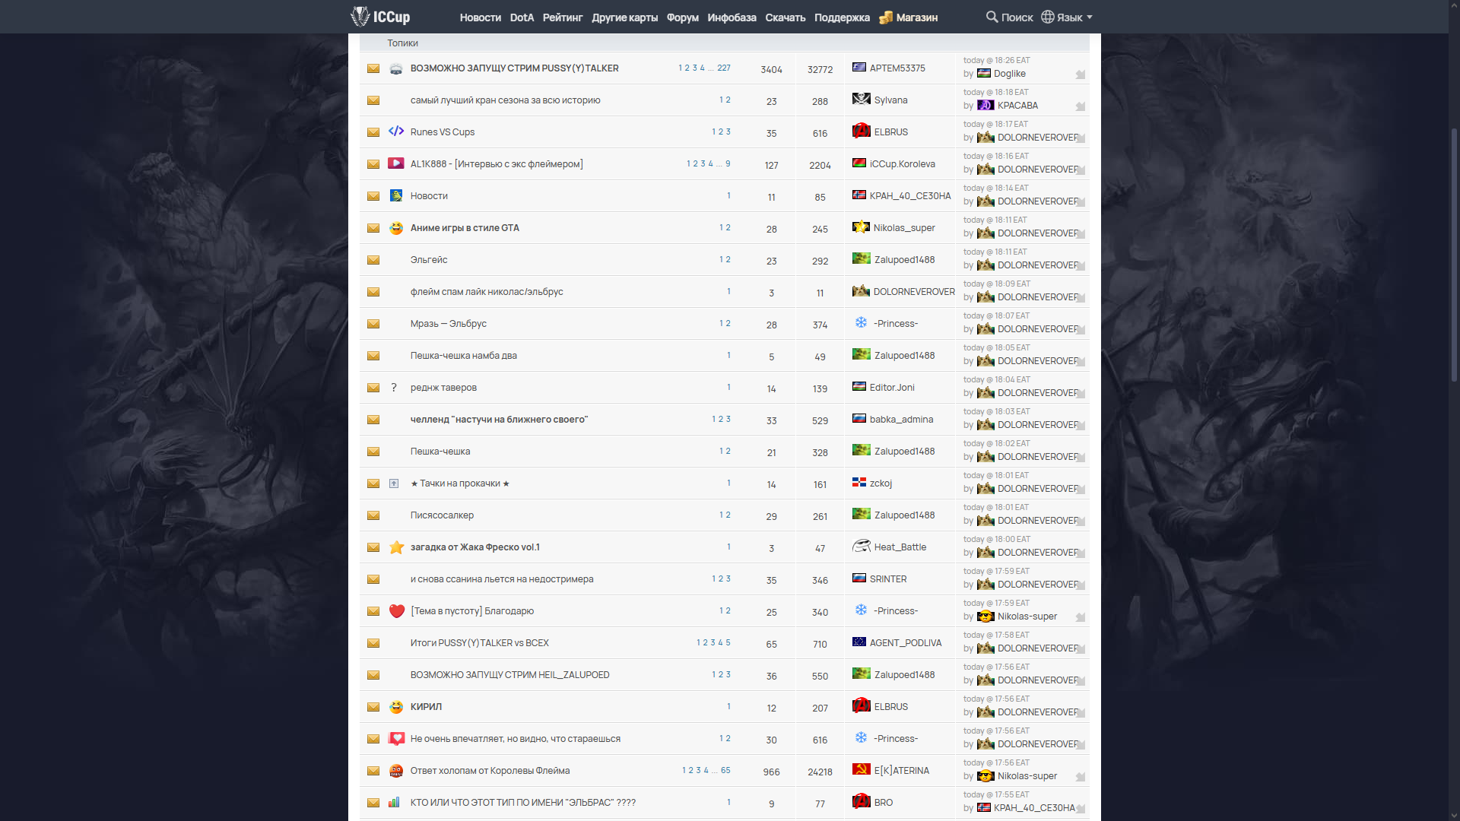Image resolution: width=1460 pixels, height=821 pixels.
Task: Click the poll chart icon of ЭЛЬБРАС topic
Action: 394,802
